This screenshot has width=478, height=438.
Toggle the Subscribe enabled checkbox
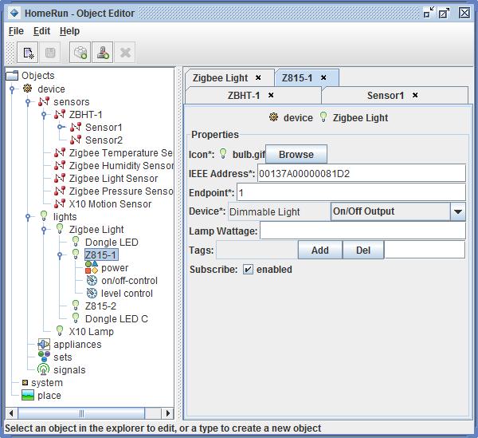(x=248, y=269)
